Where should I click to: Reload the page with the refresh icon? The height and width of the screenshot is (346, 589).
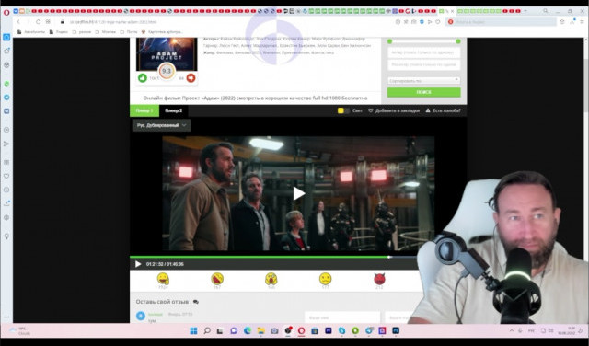click(39, 22)
